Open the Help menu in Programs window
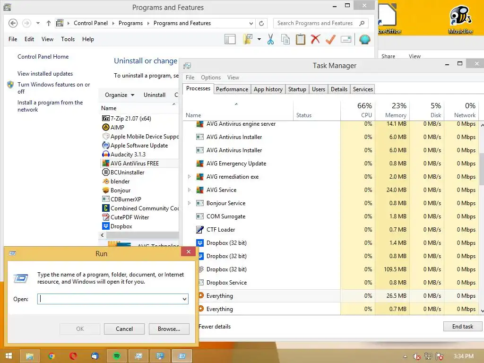The height and width of the screenshot is (363, 484). pyautogui.click(x=88, y=39)
